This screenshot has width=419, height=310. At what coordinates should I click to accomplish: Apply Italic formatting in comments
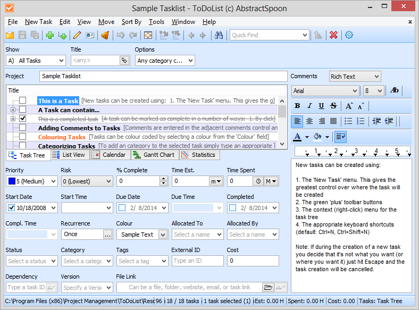click(x=309, y=106)
